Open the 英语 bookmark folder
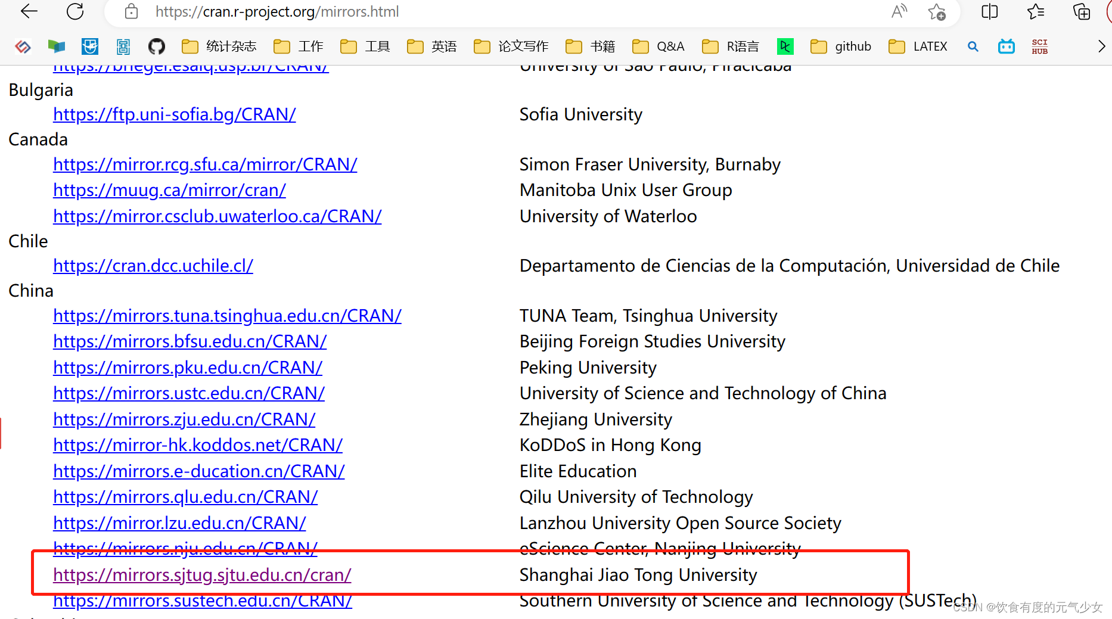The width and height of the screenshot is (1112, 619). (x=432, y=46)
